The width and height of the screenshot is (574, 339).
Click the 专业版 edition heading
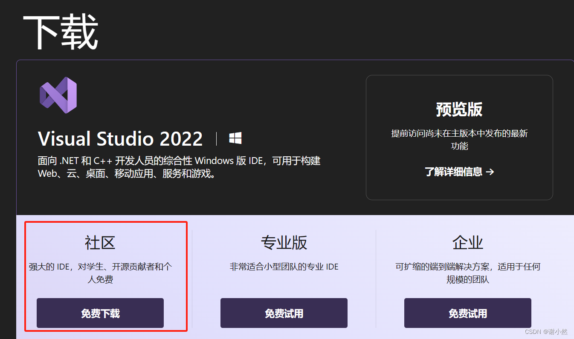click(x=284, y=243)
